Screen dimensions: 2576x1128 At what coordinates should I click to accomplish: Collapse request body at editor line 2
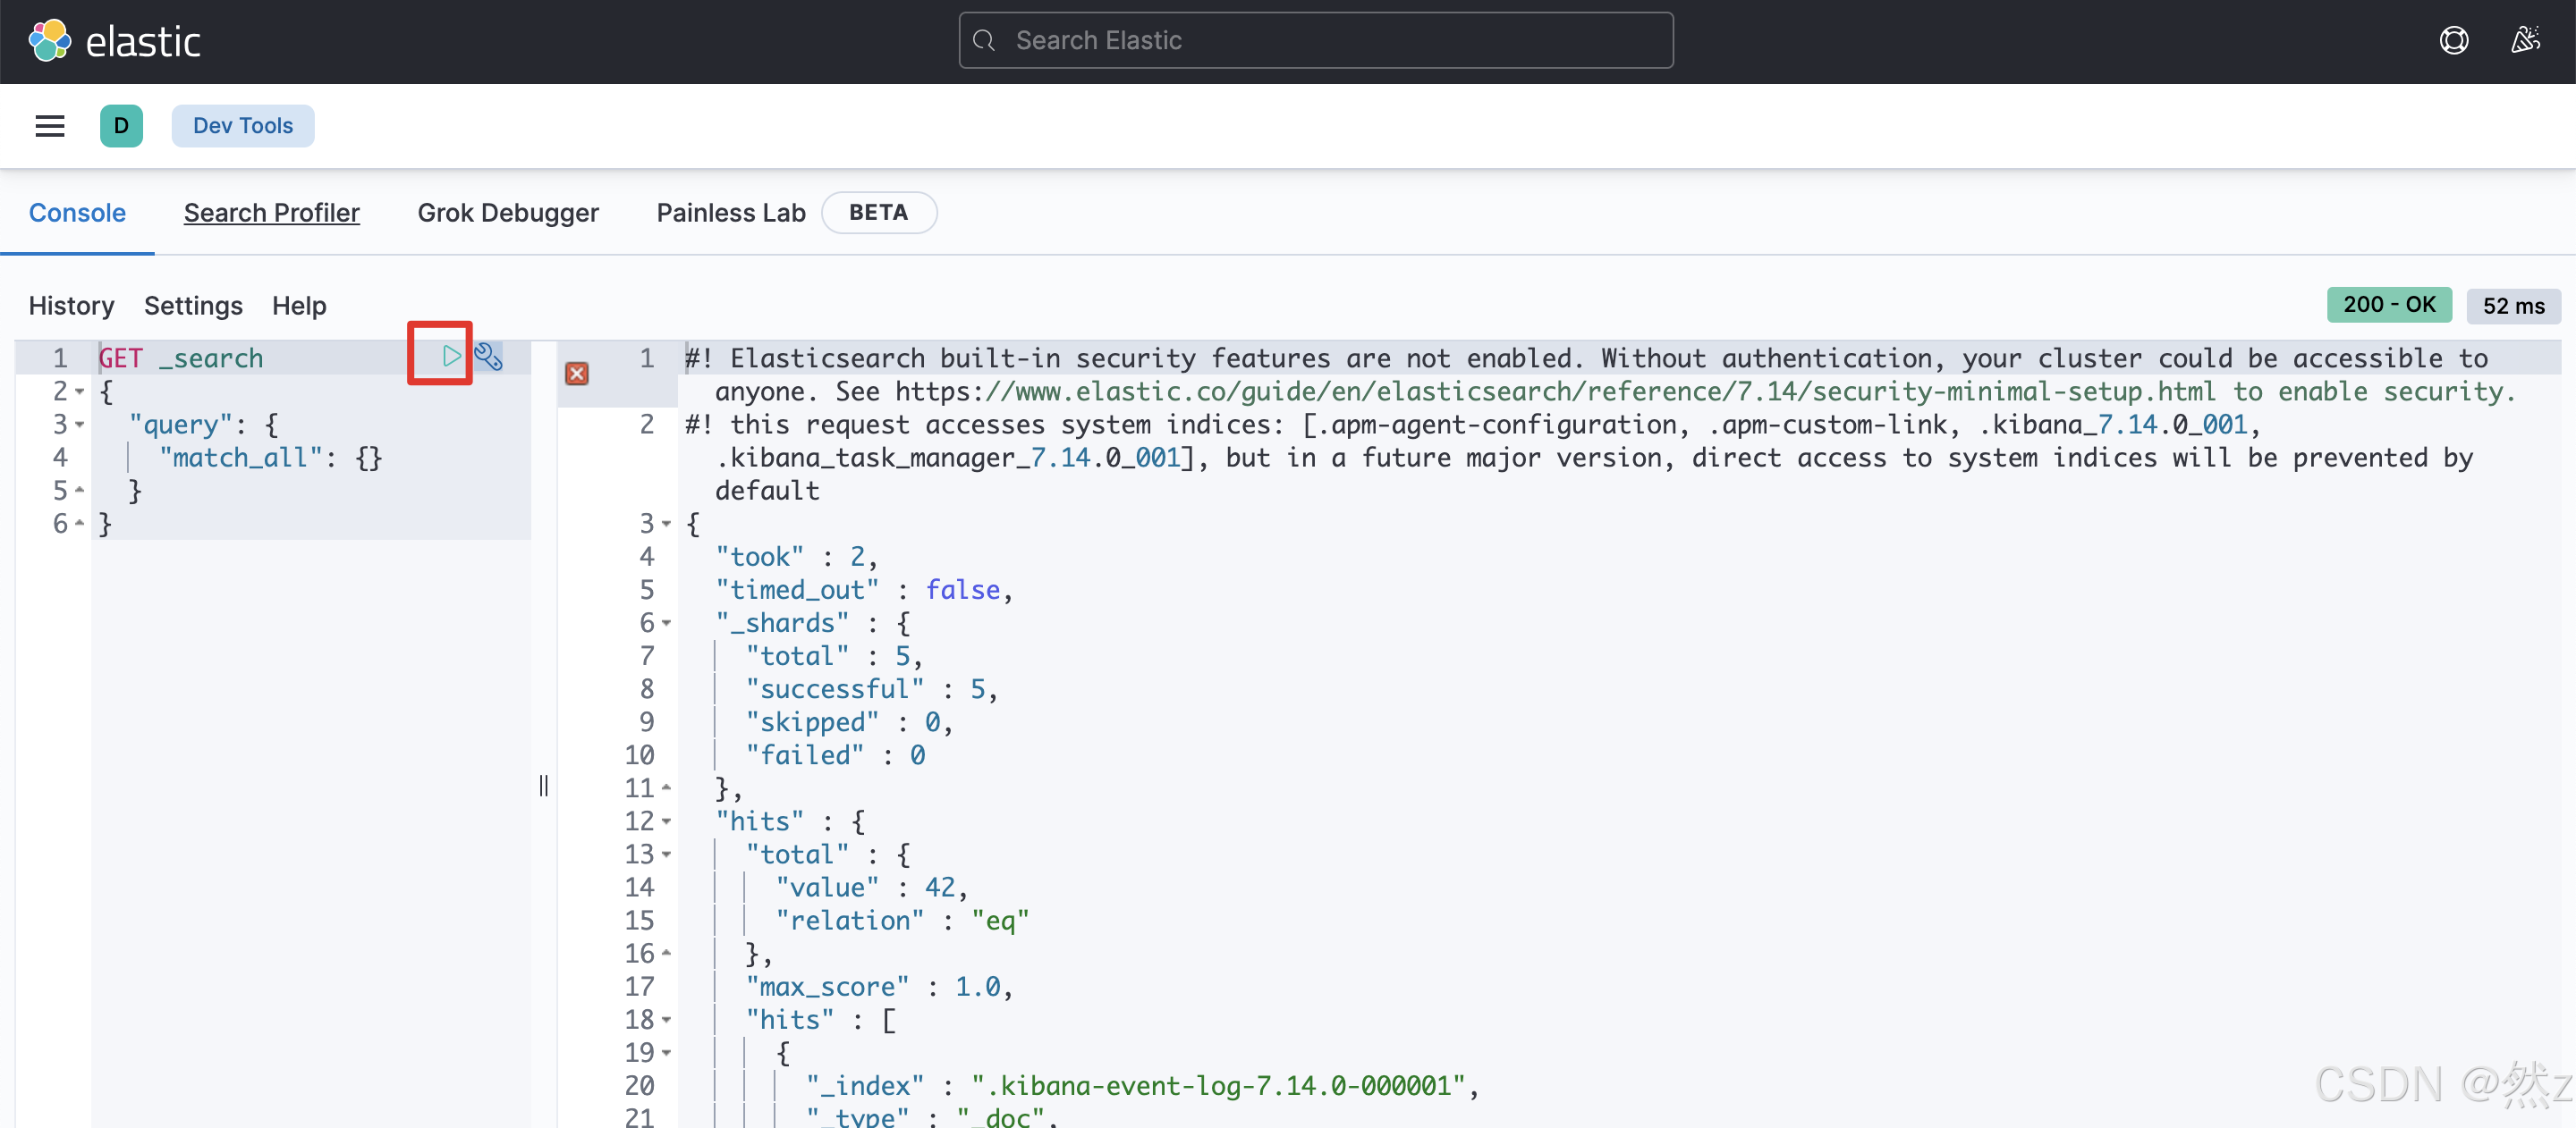pyautogui.click(x=80, y=391)
